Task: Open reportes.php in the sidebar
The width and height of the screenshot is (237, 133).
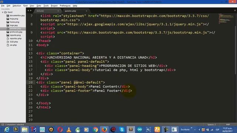Action: tap(16, 38)
